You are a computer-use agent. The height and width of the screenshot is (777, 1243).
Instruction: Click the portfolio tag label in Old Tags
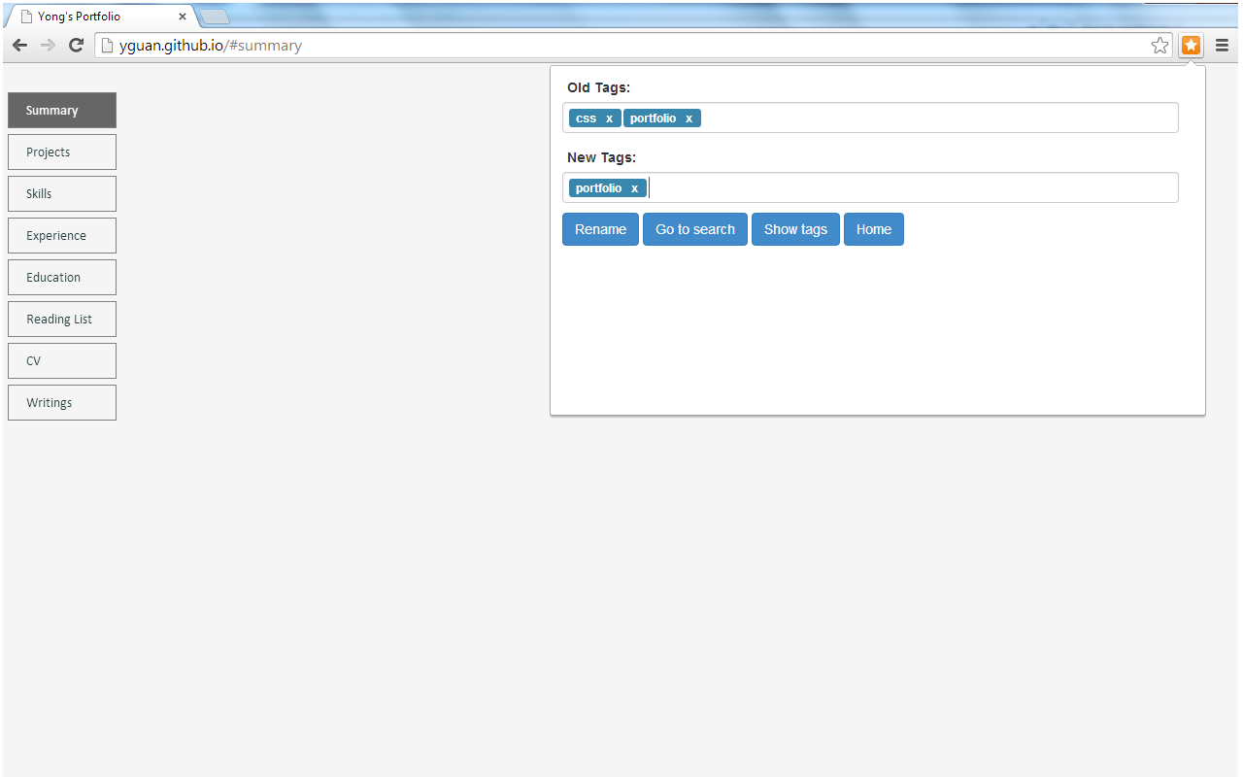pos(653,118)
